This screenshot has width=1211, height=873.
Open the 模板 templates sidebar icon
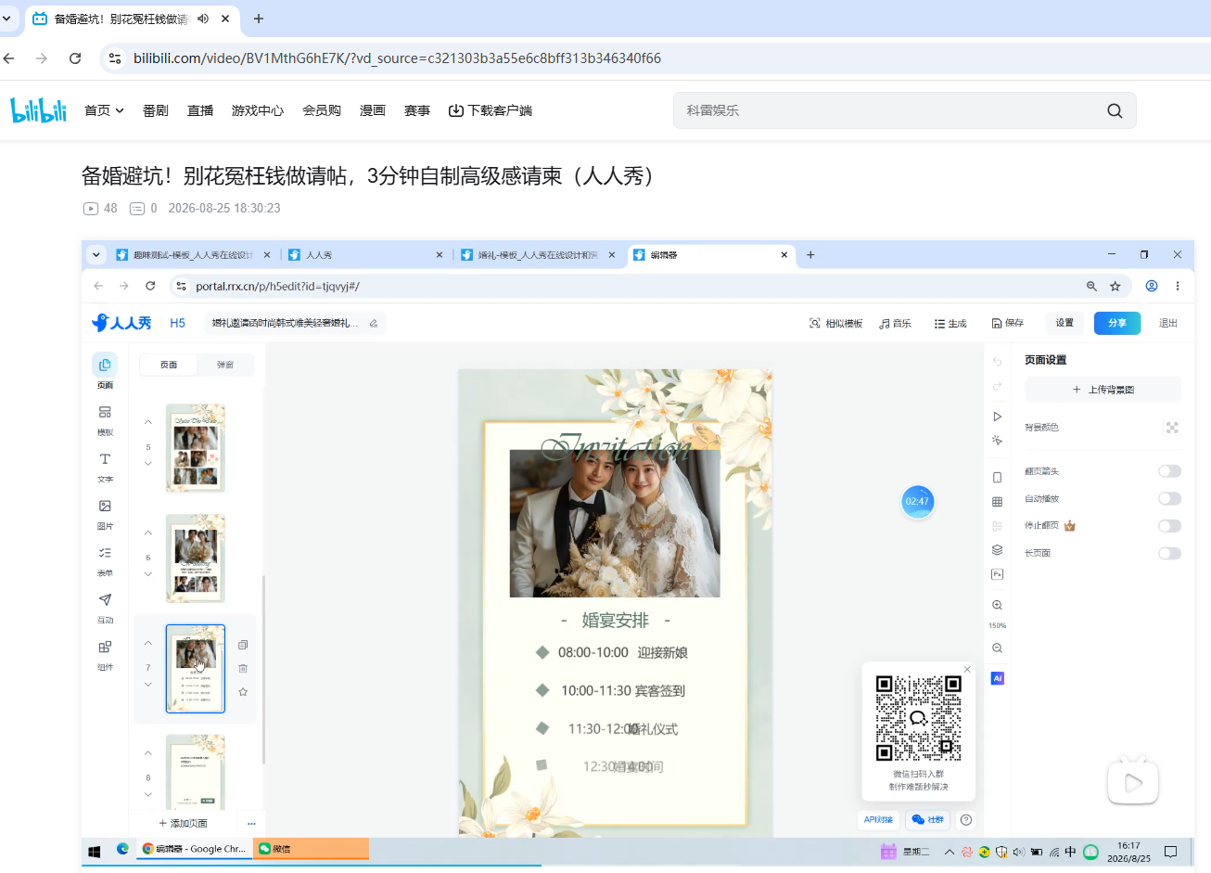pos(105,419)
